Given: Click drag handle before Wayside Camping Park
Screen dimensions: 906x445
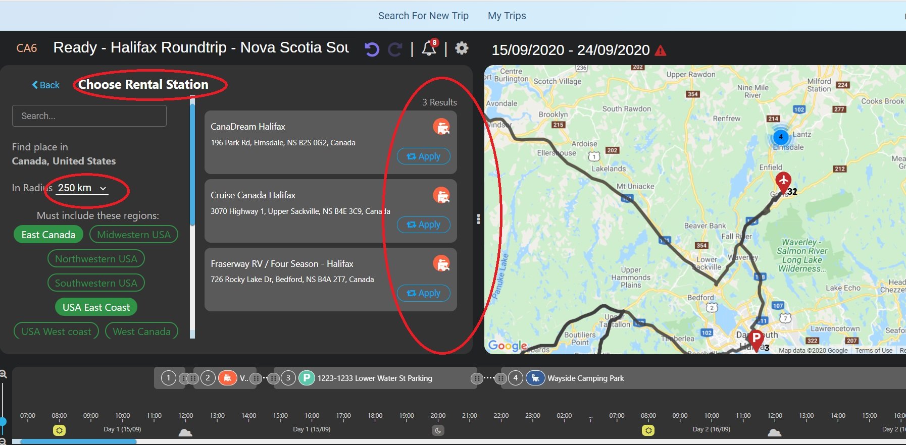Looking at the screenshot, I should pos(500,378).
